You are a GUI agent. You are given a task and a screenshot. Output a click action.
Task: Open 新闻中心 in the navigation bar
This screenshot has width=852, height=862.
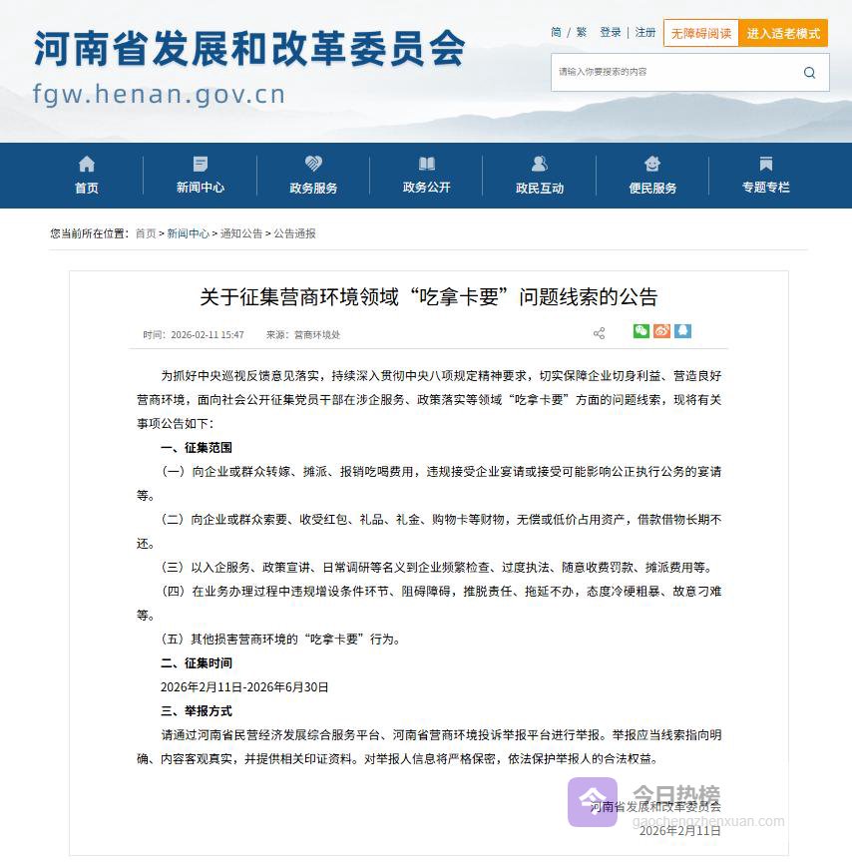pyautogui.click(x=201, y=176)
